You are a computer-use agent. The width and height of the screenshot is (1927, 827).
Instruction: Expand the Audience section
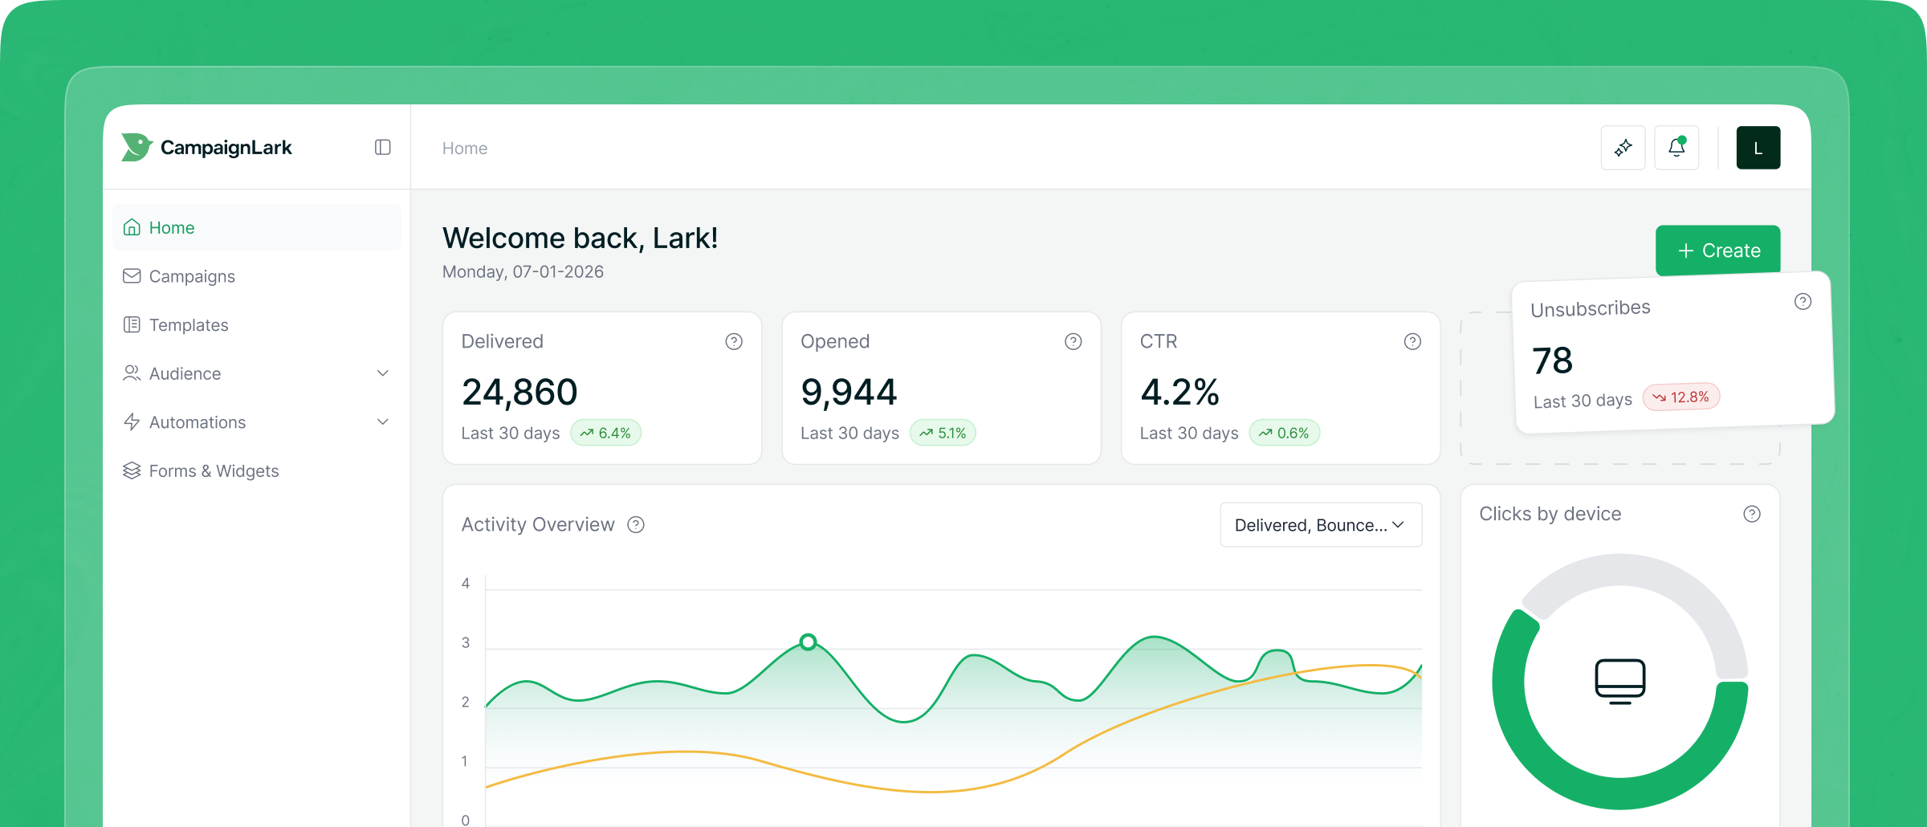(384, 373)
